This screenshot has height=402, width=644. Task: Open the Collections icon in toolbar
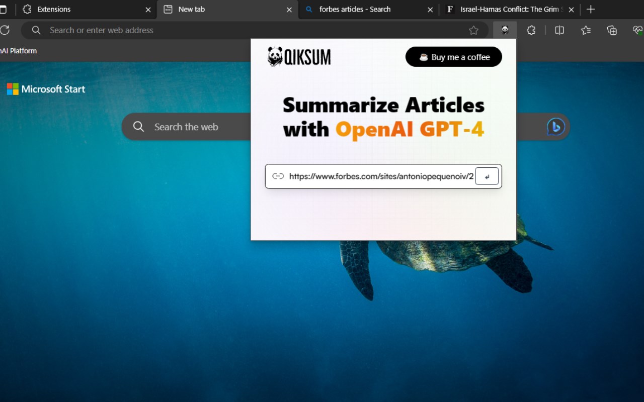[x=612, y=30]
